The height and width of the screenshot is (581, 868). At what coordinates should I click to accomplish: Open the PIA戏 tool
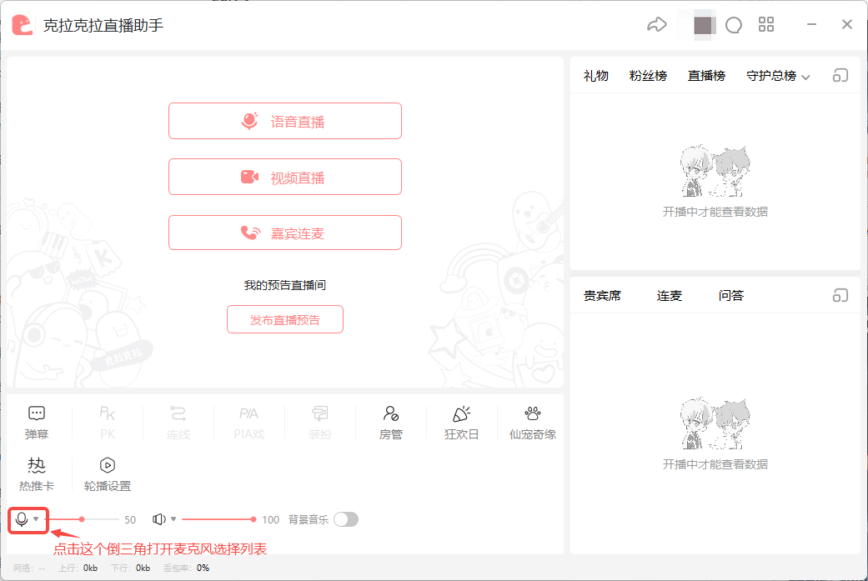click(249, 423)
